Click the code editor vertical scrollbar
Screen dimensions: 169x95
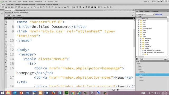tap(134, 38)
